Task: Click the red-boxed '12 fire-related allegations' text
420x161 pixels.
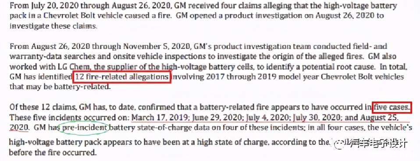Action: coord(122,77)
